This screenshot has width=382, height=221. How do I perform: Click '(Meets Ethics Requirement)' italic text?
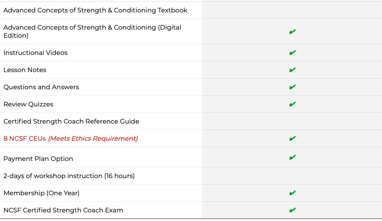click(x=93, y=139)
